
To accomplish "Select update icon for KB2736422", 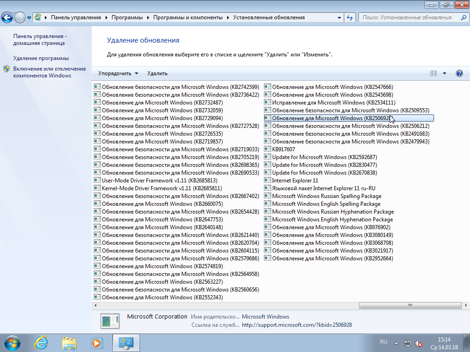I will [97, 94].
